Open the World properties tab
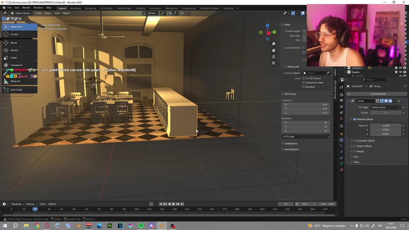409x230 pixels. click(341, 119)
